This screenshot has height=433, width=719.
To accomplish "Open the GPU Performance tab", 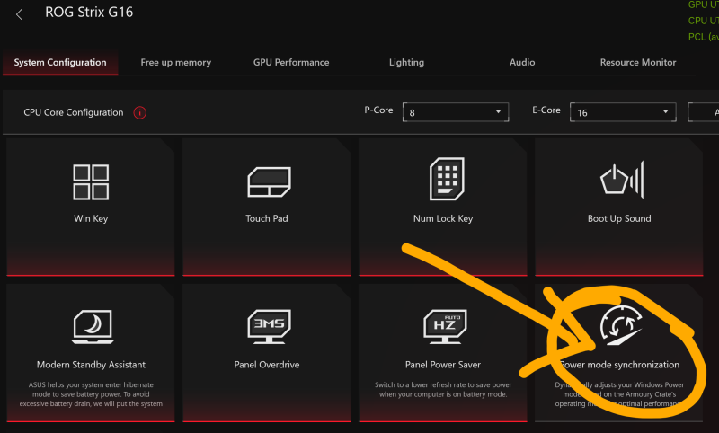I will 291,62.
